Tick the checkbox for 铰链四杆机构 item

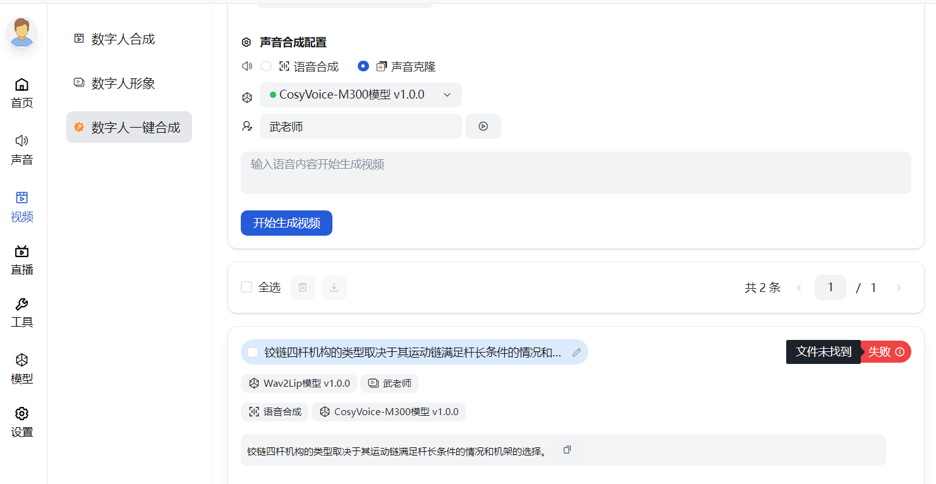click(x=253, y=353)
